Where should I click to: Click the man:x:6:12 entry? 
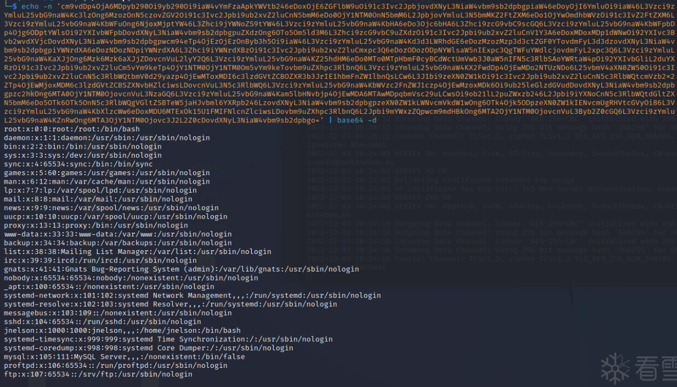(x=107, y=181)
